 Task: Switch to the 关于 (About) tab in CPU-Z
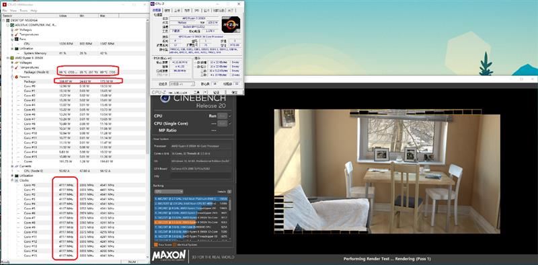[231, 11]
